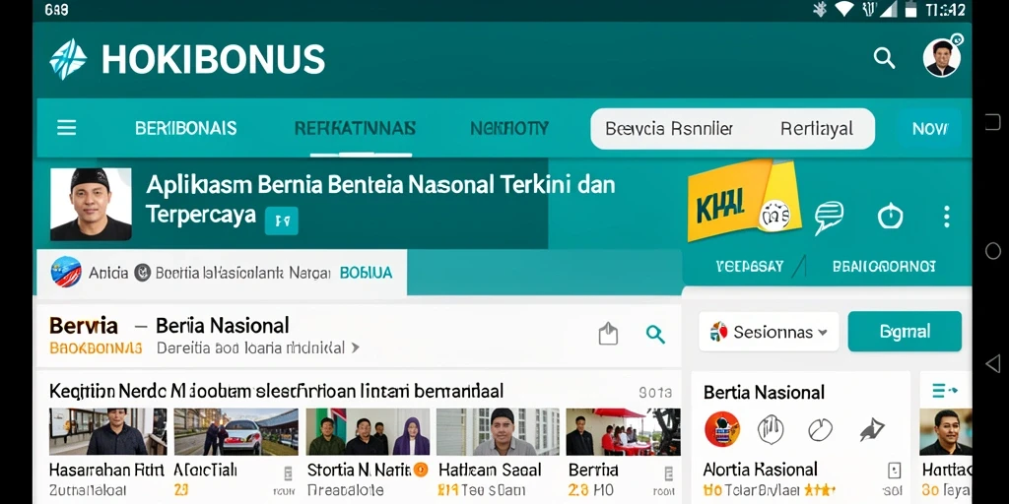Open Stortia N Narit group thumbnail
Image resolution: width=1009 pixels, height=504 pixels.
pos(368,431)
